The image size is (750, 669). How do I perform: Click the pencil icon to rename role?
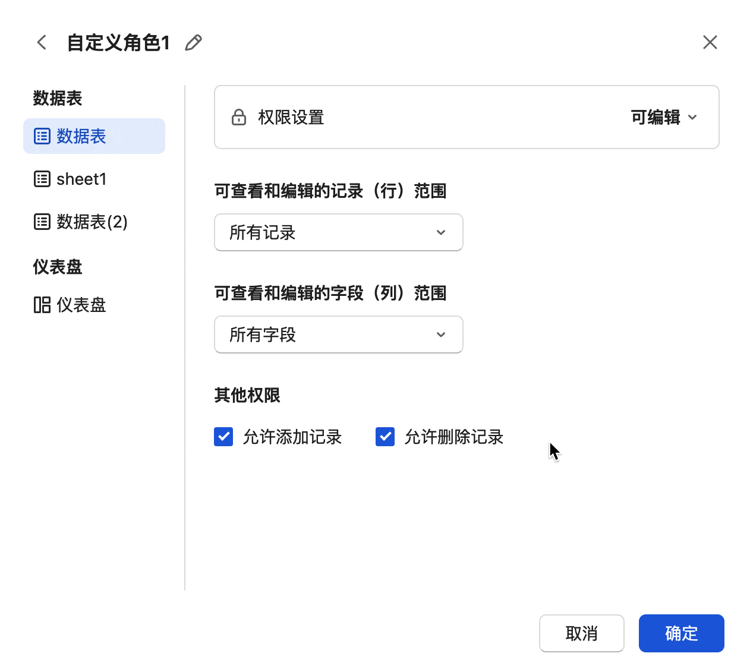coord(193,43)
